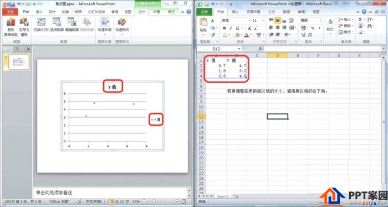The image size is (388, 207).
Task: Click the PowerPoint zoom slider
Action: coord(160,201)
